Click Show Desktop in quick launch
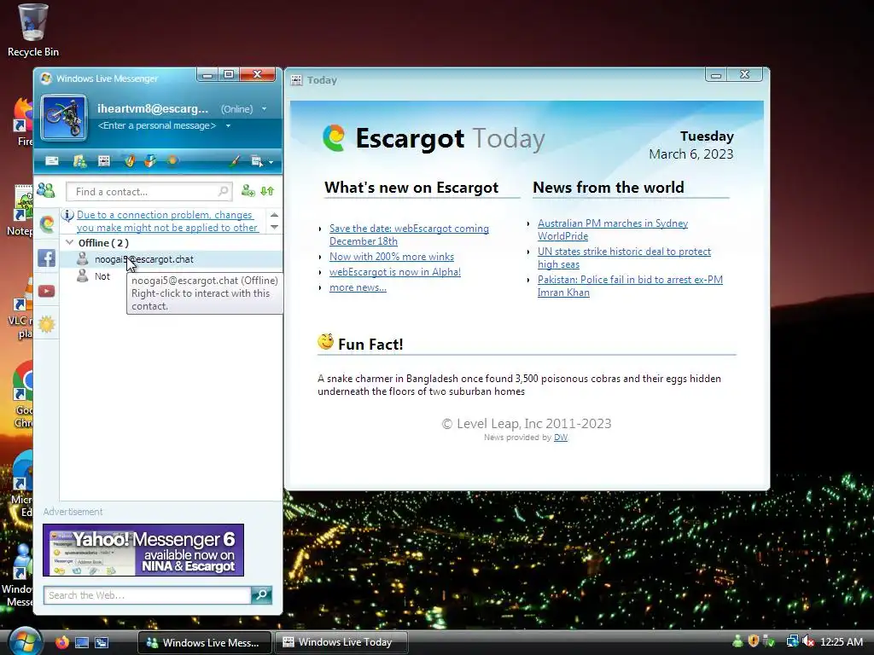874x655 pixels. click(x=82, y=642)
